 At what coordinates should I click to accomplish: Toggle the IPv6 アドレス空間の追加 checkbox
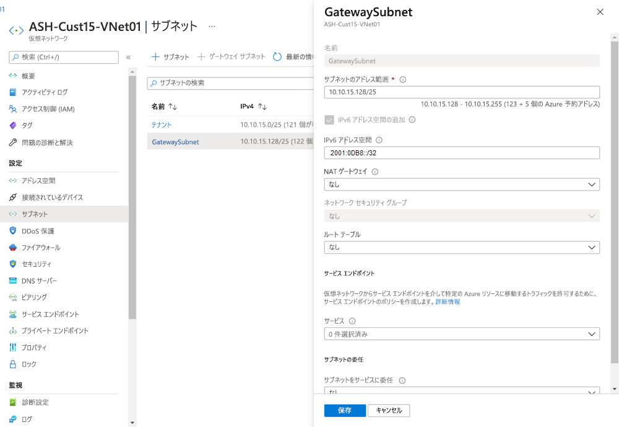click(329, 119)
